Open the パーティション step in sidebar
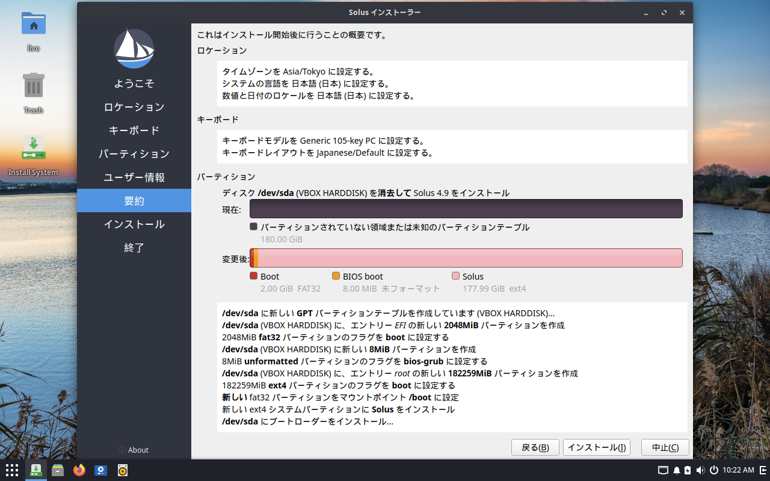This screenshot has height=481, width=770. tap(134, 154)
